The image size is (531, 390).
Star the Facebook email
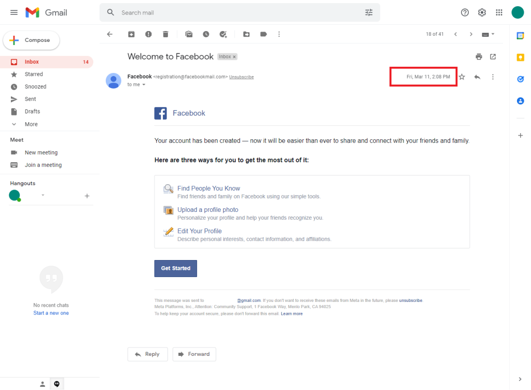pos(462,77)
